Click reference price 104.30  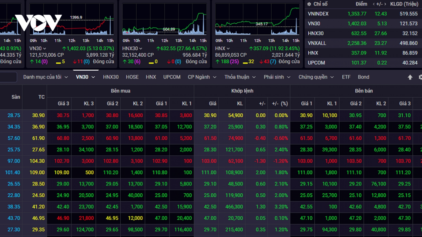[x=37, y=161]
